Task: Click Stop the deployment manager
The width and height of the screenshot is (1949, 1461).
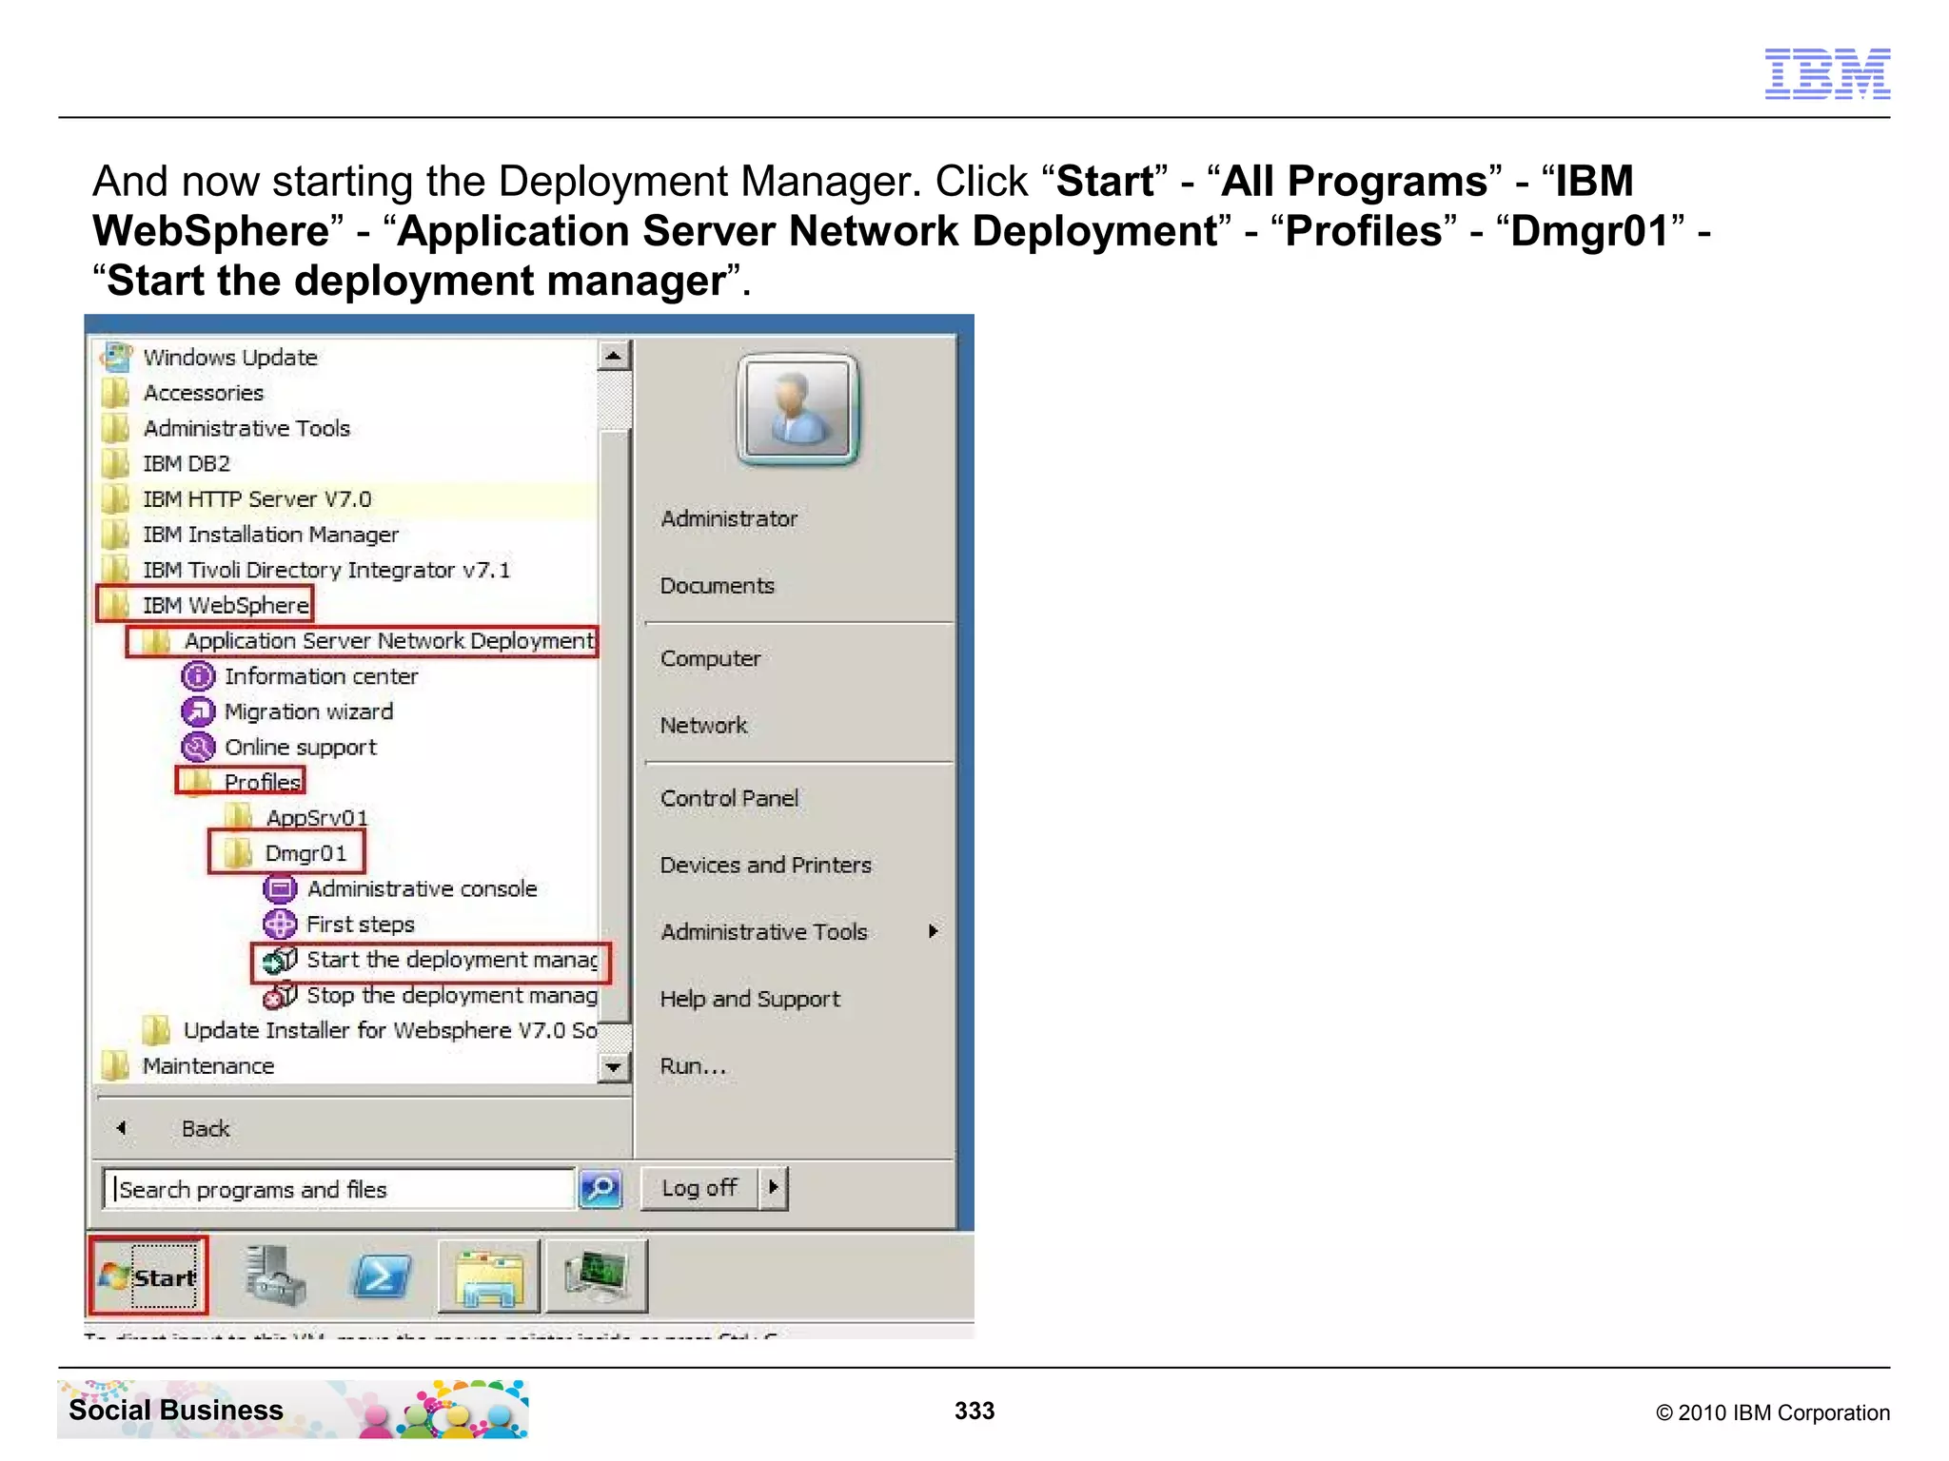Action: tap(430, 996)
